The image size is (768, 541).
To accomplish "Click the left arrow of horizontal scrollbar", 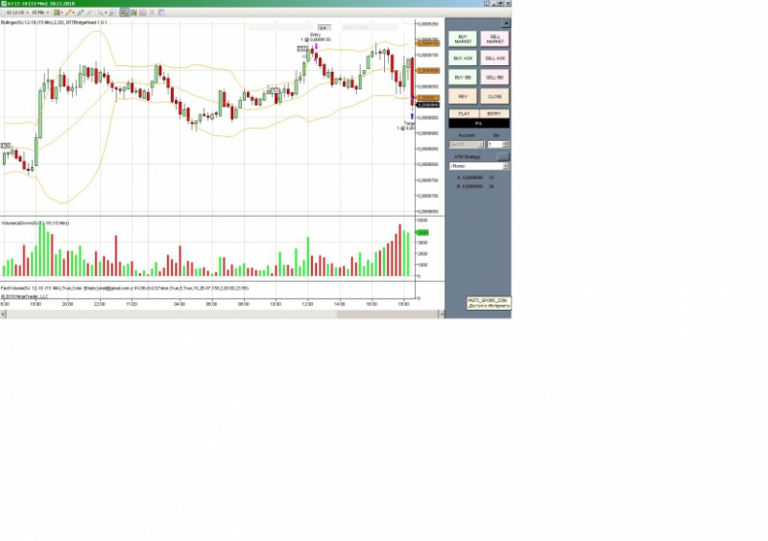I will 3,315.
